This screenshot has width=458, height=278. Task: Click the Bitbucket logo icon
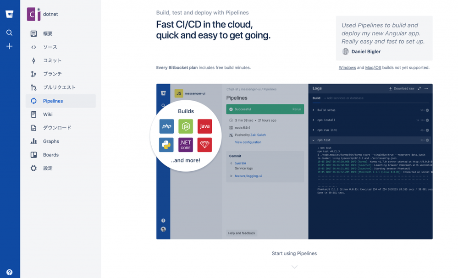point(9,14)
